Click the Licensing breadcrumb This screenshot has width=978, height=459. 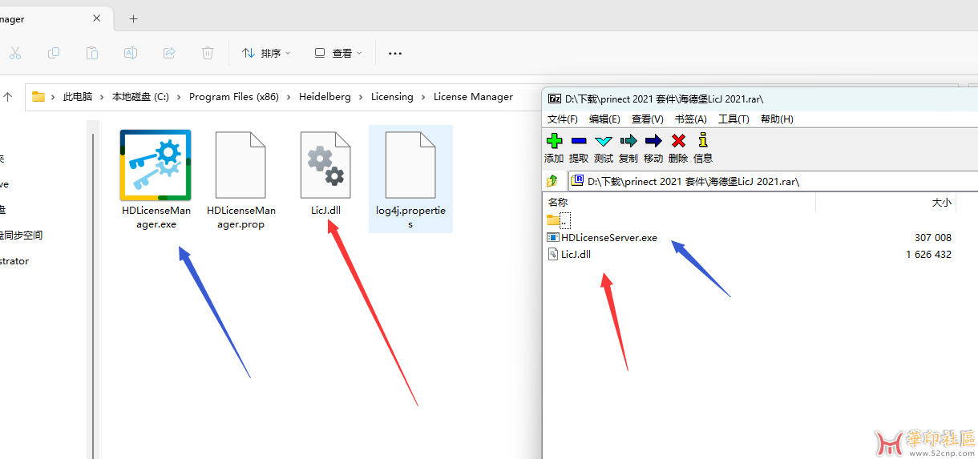pos(392,97)
